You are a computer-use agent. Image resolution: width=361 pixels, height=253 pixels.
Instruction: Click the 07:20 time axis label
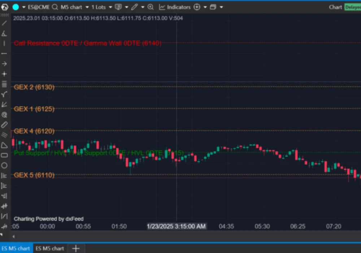pyautogui.click(x=334, y=226)
